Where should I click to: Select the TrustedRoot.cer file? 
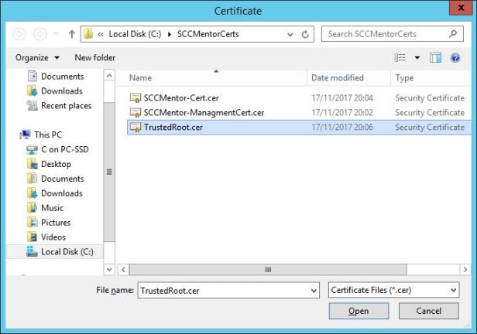(x=173, y=128)
